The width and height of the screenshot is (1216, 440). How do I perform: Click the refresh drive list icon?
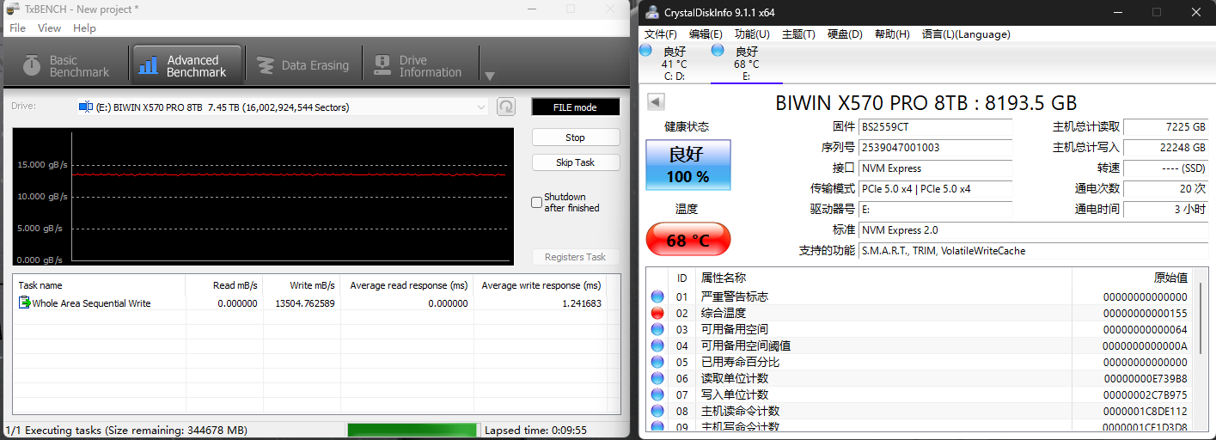[506, 107]
